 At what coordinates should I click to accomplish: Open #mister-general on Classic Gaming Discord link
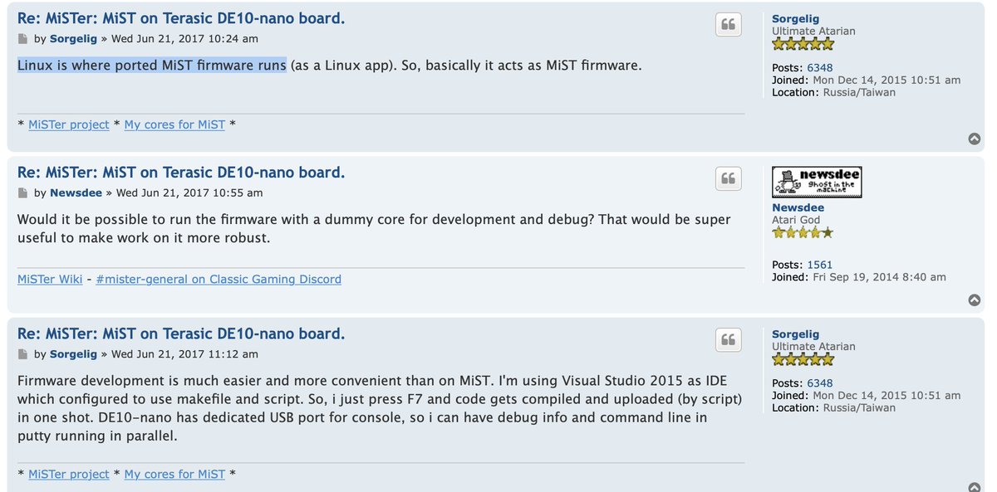(x=219, y=279)
